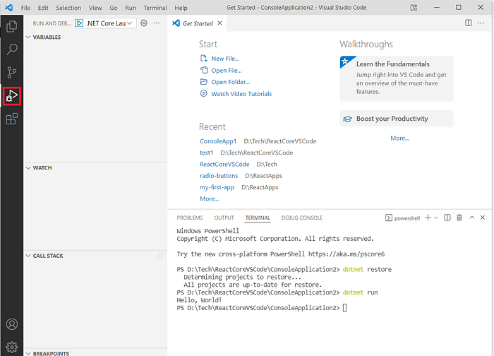The image size is (494, 356).
Task: Open the Search view icon
Action: (12, 49)
